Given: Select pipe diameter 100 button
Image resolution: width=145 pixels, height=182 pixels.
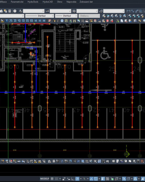Looking at the screenshot, I should tap(36, 21).
